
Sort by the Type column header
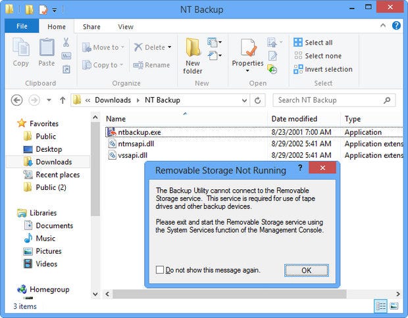point(372,119)
